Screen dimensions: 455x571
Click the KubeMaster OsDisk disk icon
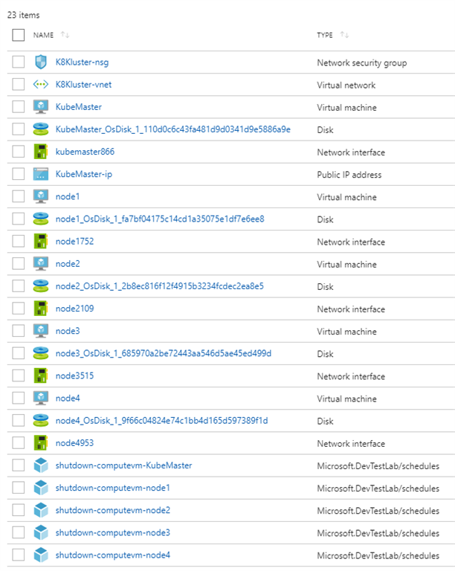(x=41, y=129)
